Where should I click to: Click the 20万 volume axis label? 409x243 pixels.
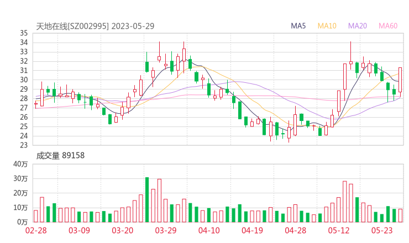(20, 193)
